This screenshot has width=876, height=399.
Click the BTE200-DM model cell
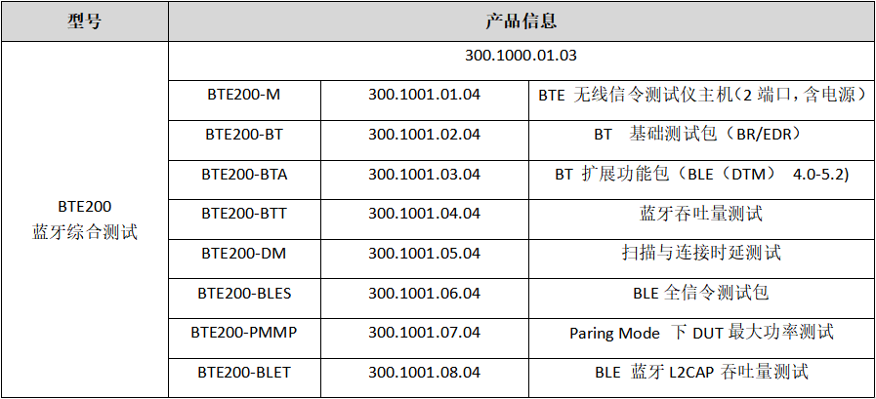tap(244, 254)
